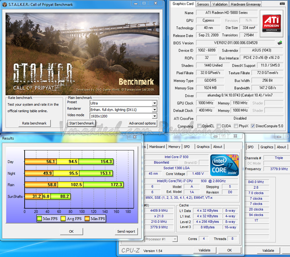
Task: Click the ATI Radeon logo
Action: coord(271,23)
